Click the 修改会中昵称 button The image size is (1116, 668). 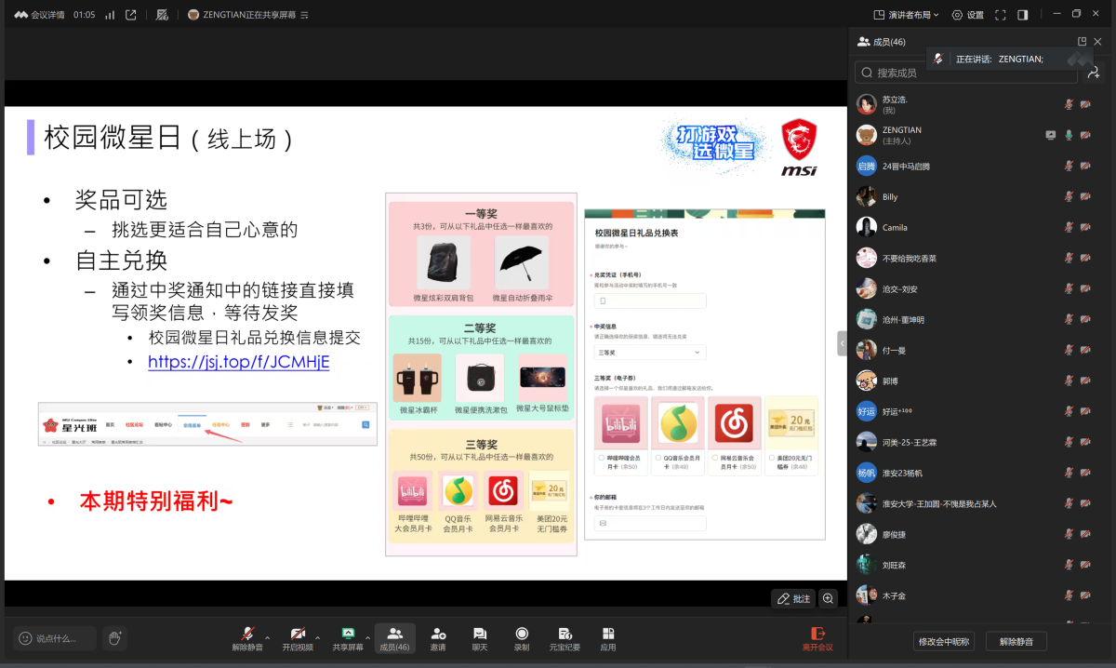coord(943,641)
